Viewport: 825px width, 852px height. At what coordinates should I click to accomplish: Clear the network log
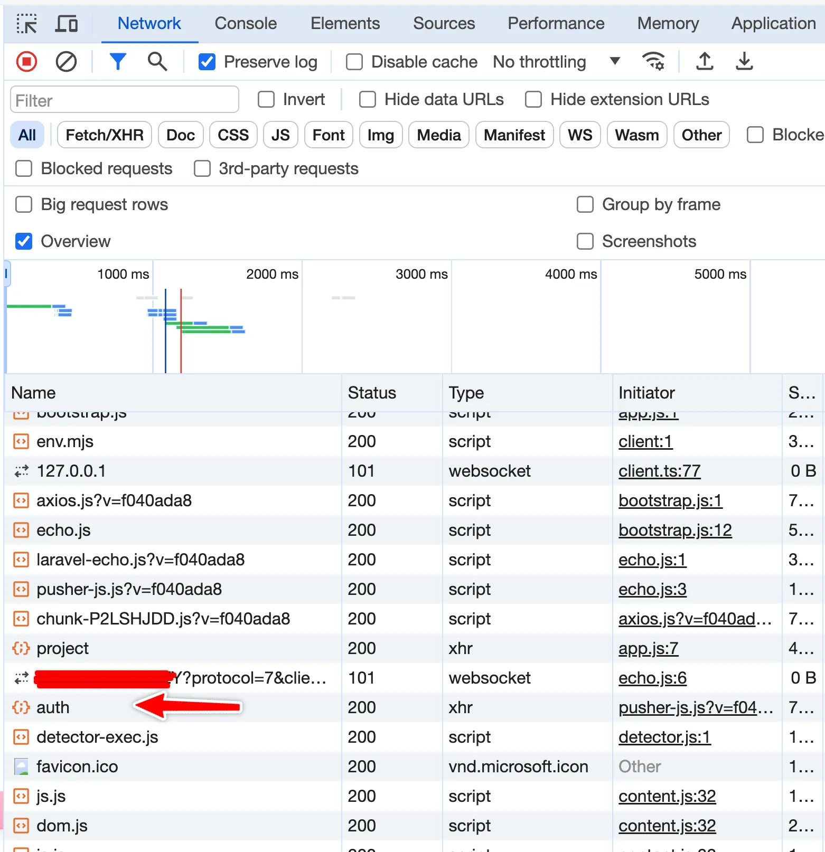pyautogui.click(x=66, y=62)
